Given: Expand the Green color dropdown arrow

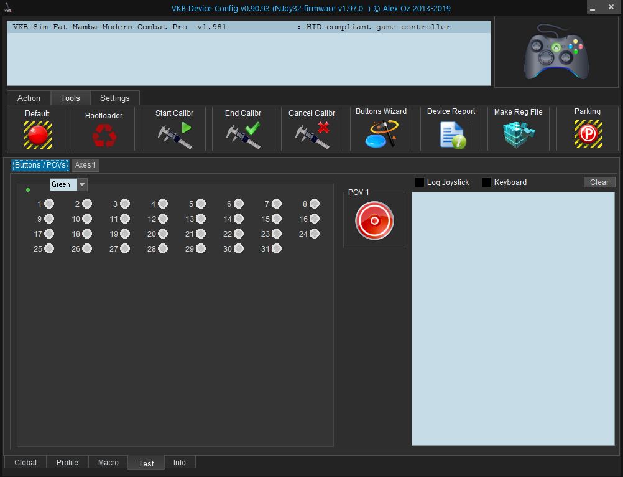Looking at the screenshot, I should point(82,184).
